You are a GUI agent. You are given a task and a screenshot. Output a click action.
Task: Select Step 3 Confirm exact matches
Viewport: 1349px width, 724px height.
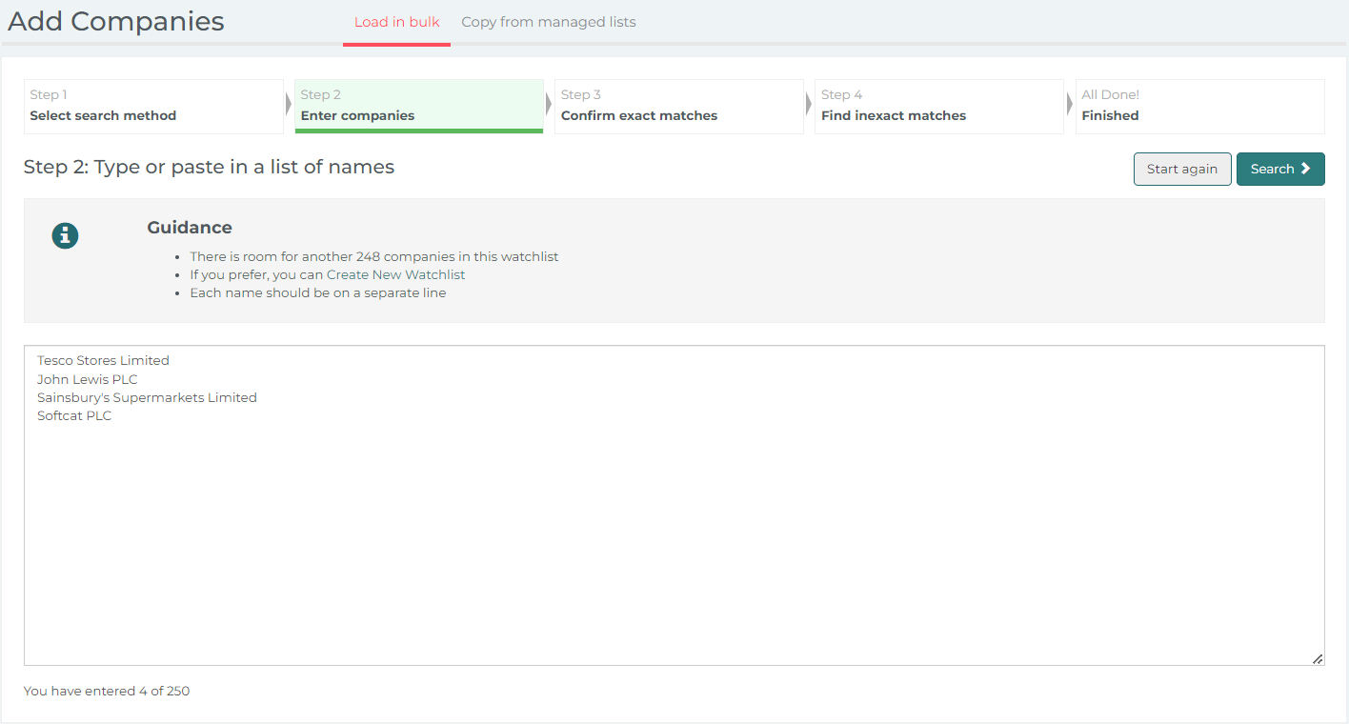(x=679, y=106)
